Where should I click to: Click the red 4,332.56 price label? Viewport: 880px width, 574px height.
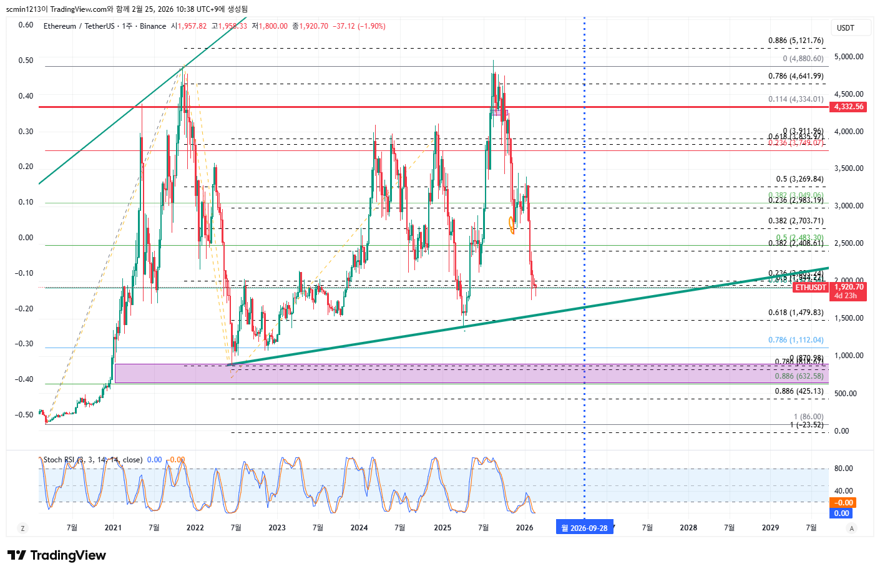(849, 107)
